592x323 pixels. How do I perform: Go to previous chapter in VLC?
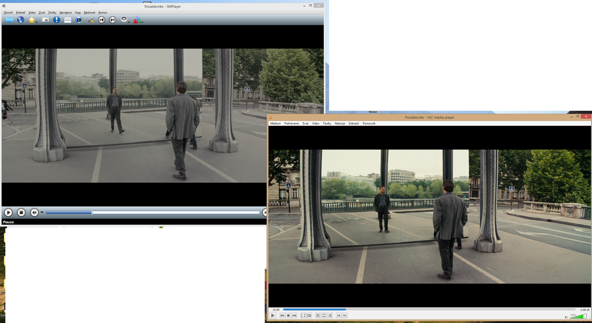coord(339,316)
